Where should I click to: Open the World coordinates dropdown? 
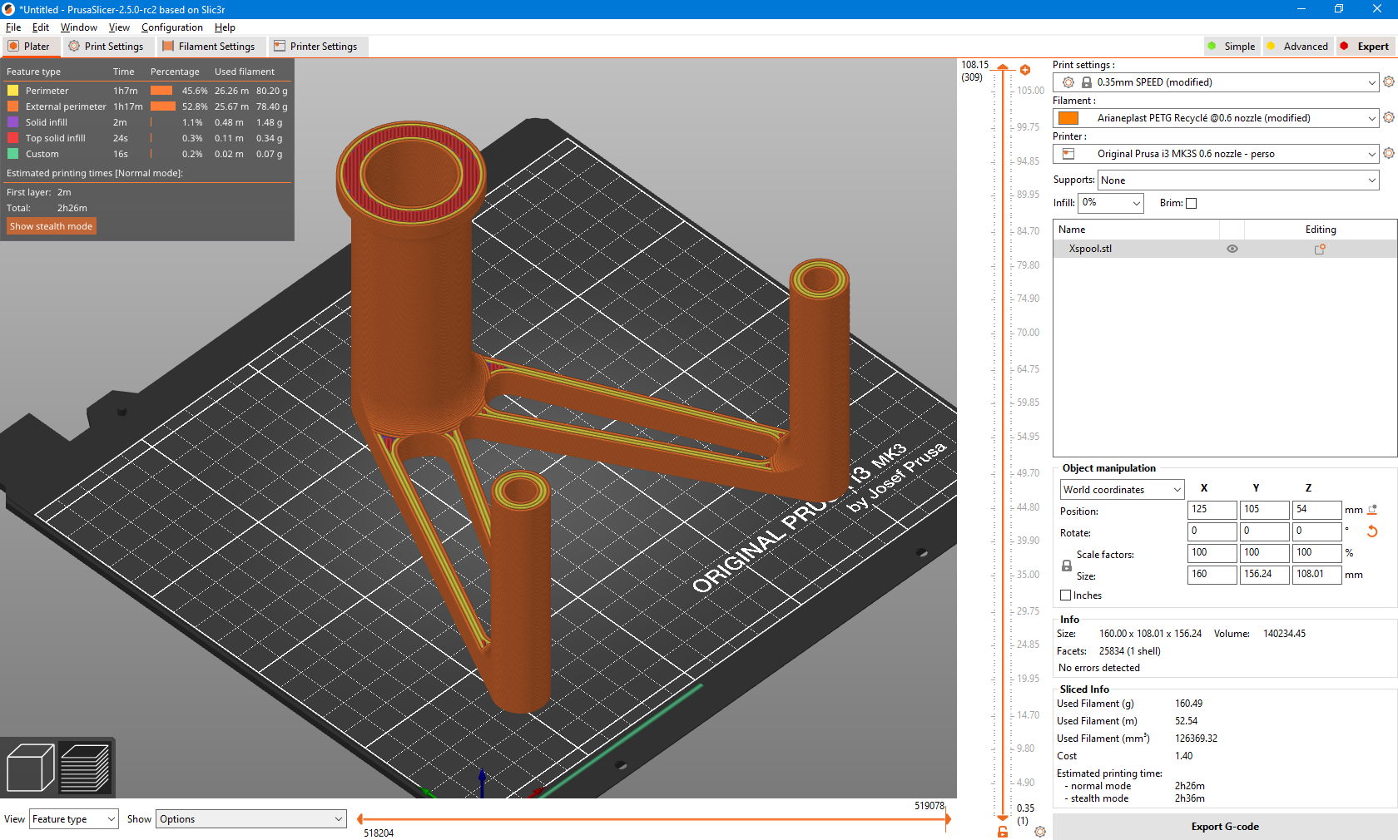coord(1122,490)
